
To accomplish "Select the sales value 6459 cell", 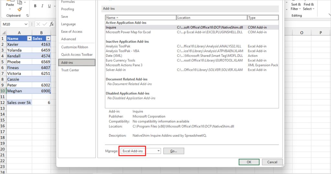I will pyautogui.click(x=41, y=50).
